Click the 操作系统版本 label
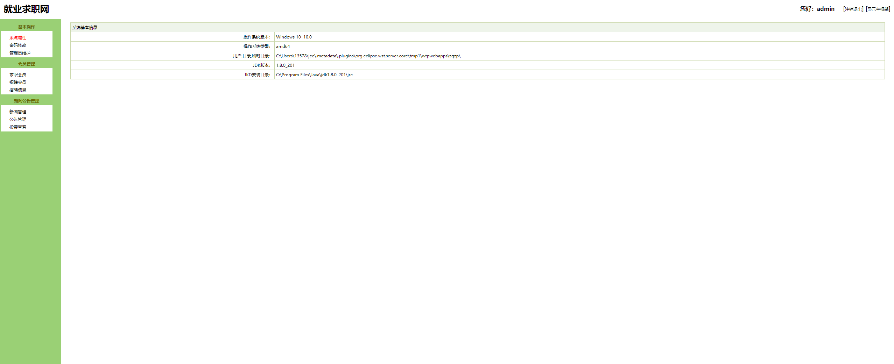The height and width of the screenshot is (364, 894). click(257, 37)
